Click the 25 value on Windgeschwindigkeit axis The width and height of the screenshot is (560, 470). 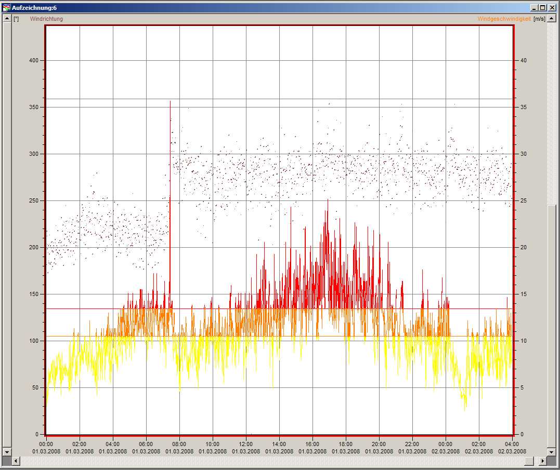(523, 201)
